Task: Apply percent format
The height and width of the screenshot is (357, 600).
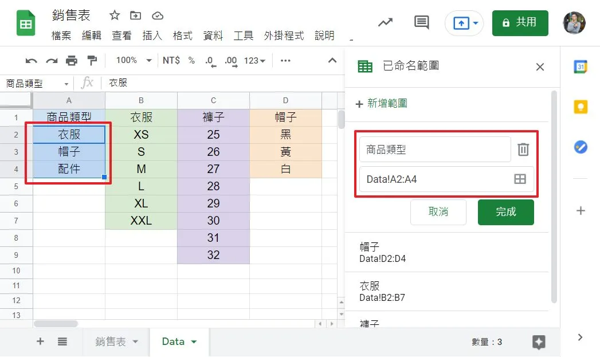Action: (191, 61)
